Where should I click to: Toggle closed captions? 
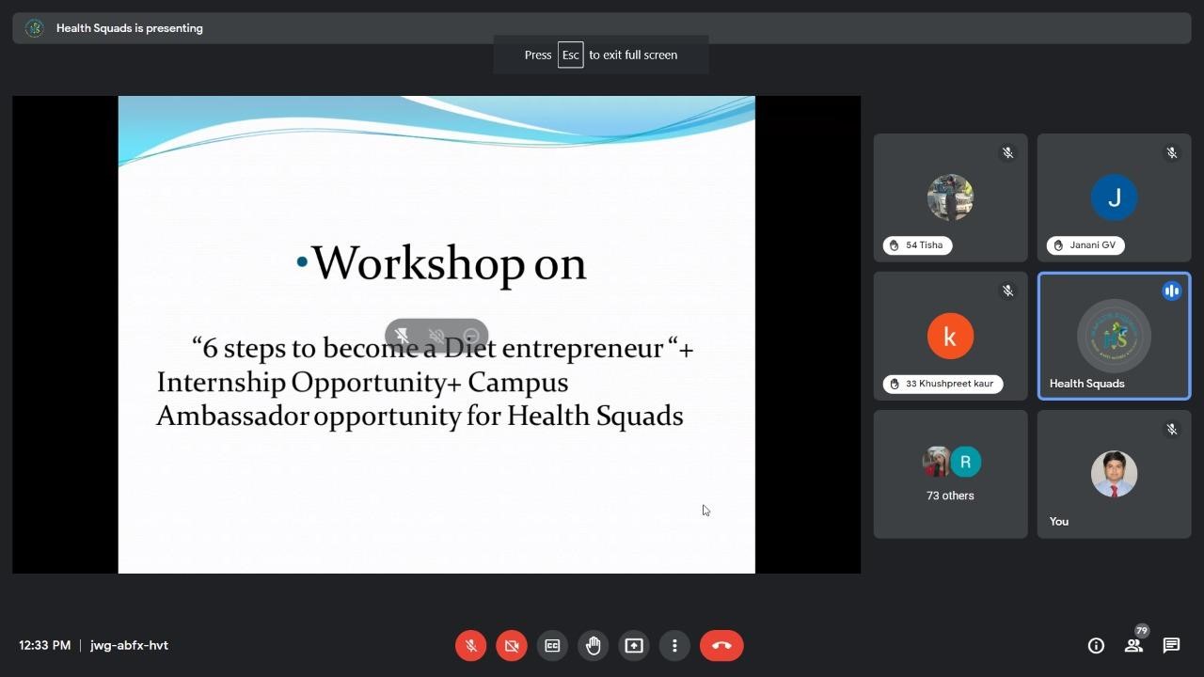552,645
